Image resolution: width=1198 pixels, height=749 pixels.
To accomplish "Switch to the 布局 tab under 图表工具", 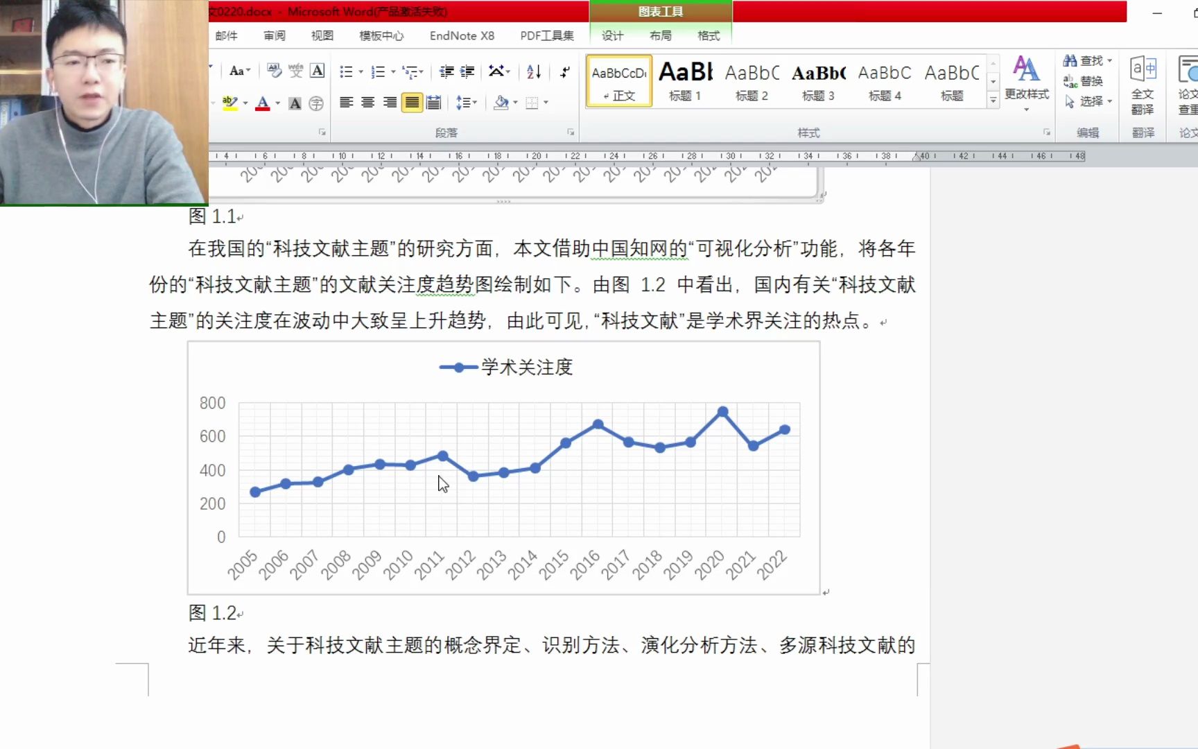I will pos(660,35).
